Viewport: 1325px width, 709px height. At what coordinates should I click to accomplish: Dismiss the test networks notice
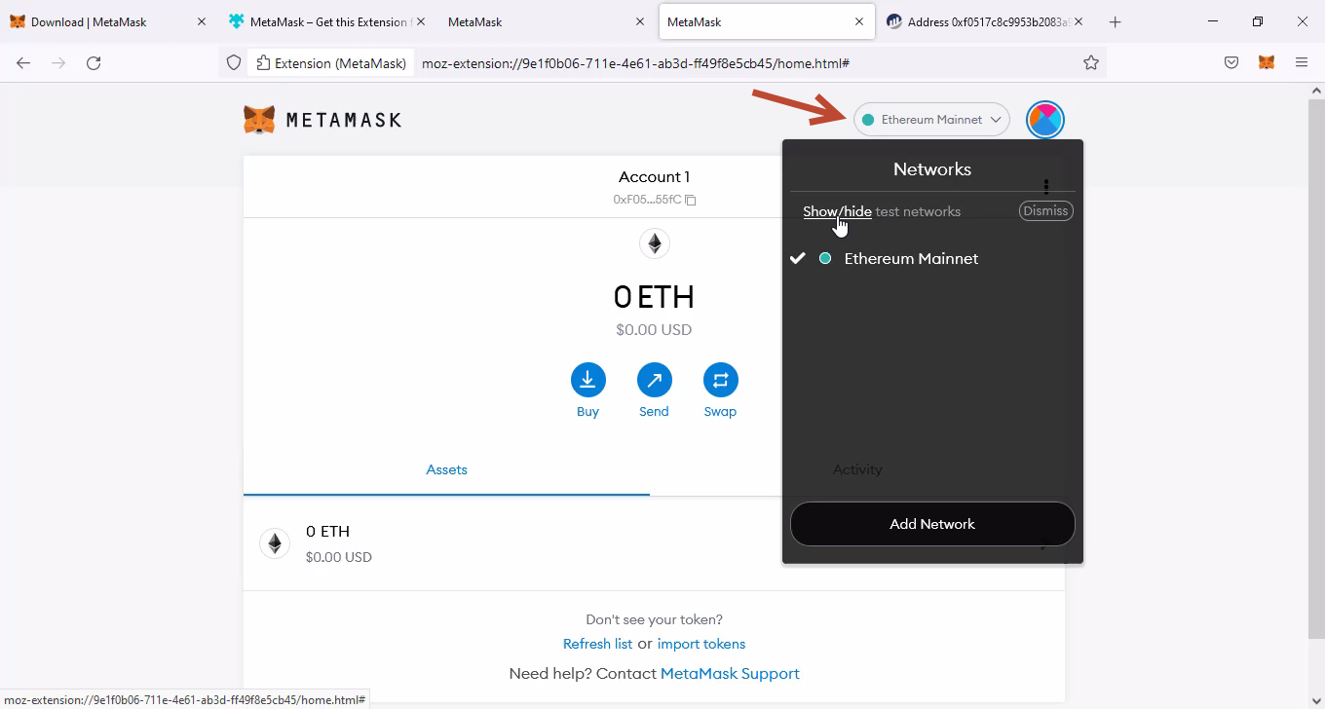click(1045, 210)
